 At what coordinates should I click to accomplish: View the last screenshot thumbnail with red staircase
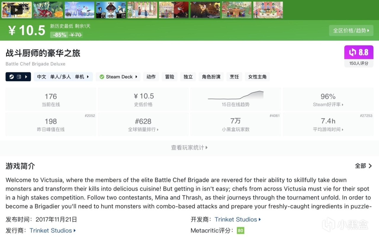[x=268, y=10]
